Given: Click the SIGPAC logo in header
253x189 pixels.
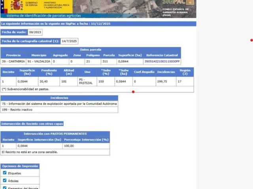Looking at the screenshot, I should point(178,2).
